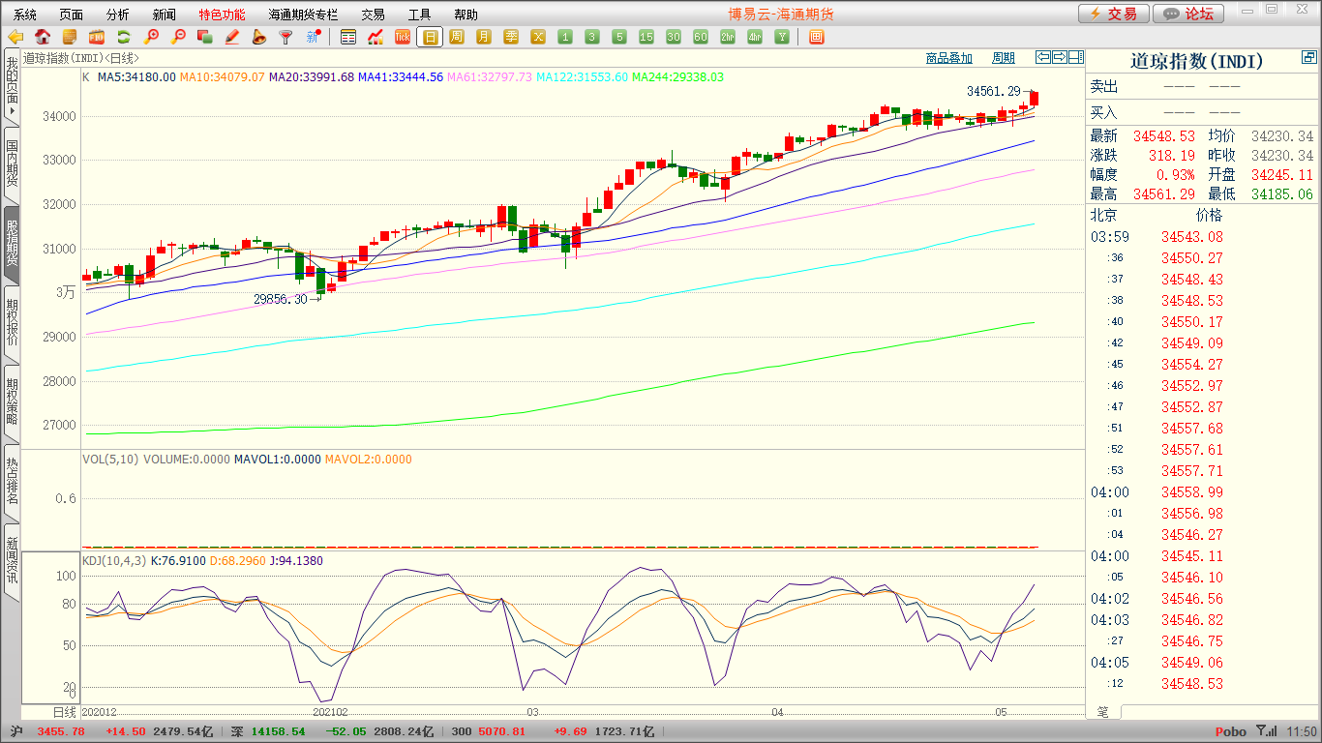Select the daily 日 period button

[430, 37]
